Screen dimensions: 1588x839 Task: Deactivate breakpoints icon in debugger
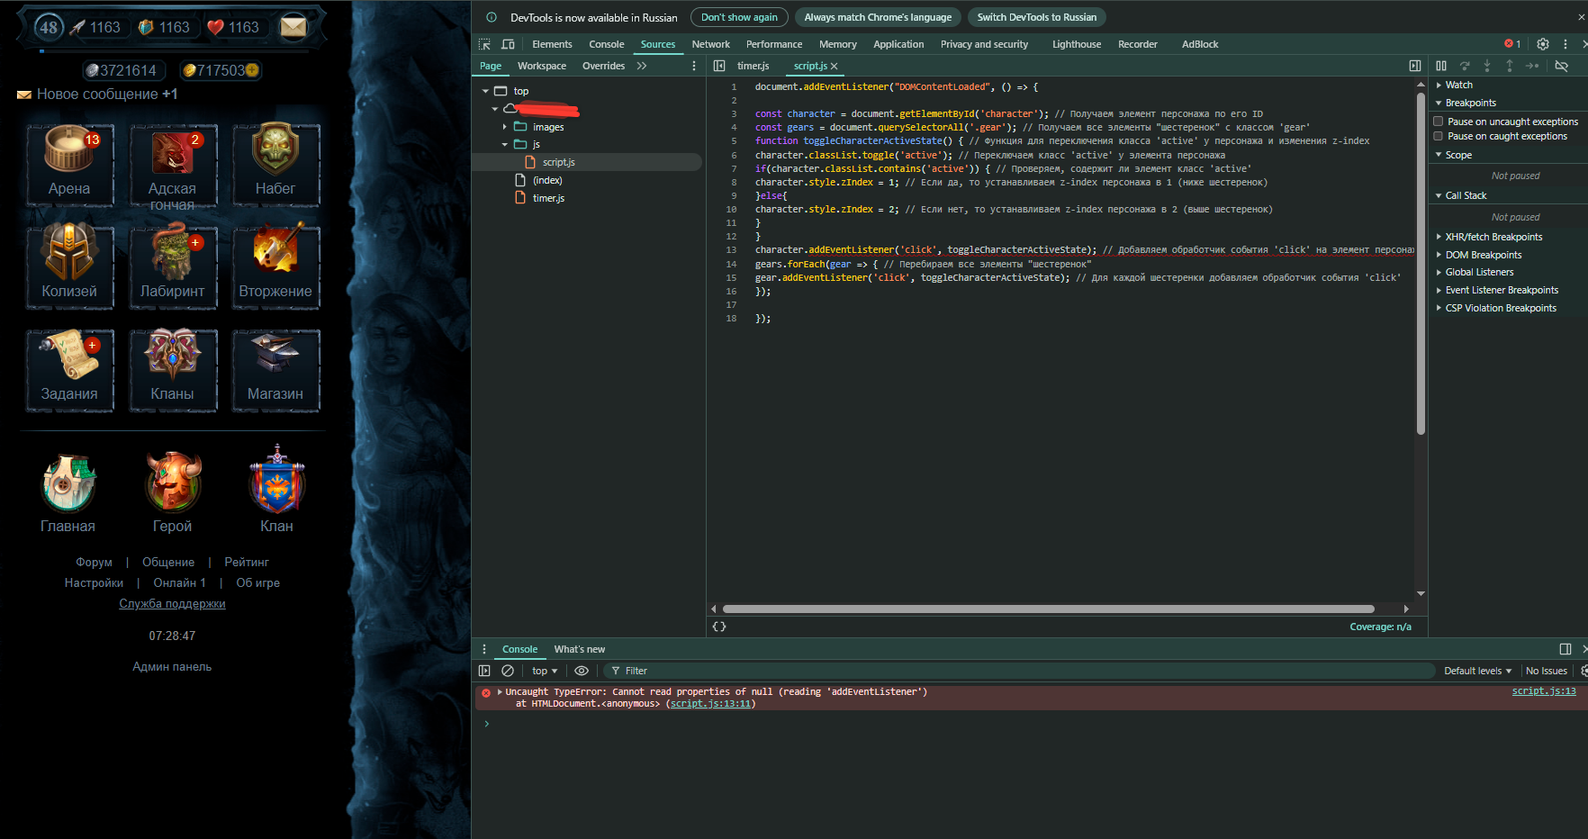click(x=1562, y=66)
